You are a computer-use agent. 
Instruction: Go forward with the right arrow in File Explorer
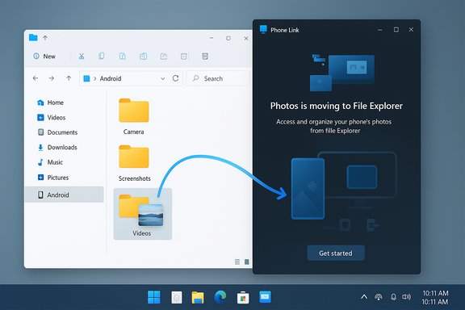pos(52,78)
